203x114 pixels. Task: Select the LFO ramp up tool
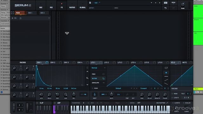click(x=166, y=80)
